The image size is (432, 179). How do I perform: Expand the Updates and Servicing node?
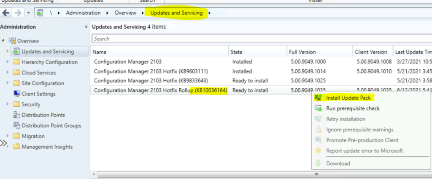click(x=8, y=51)
